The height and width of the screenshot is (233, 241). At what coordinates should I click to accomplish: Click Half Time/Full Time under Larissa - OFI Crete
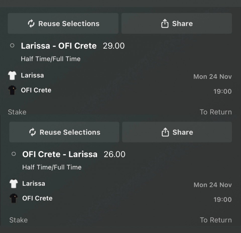click(x=51, y=59)
